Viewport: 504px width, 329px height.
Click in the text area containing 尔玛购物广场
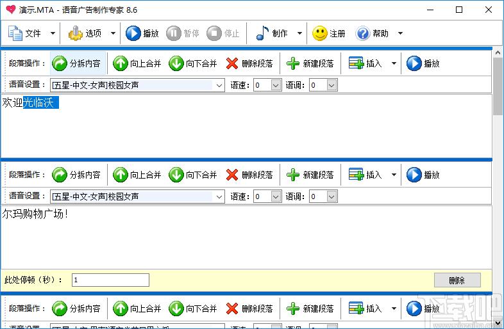pyautogui.click(x=246, y=237)
